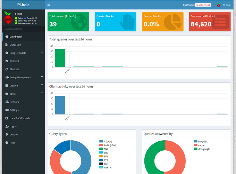Toggle TXT legend swatch
The width and height of the screenshot is (236, 174).
click(x=101, y=164)
